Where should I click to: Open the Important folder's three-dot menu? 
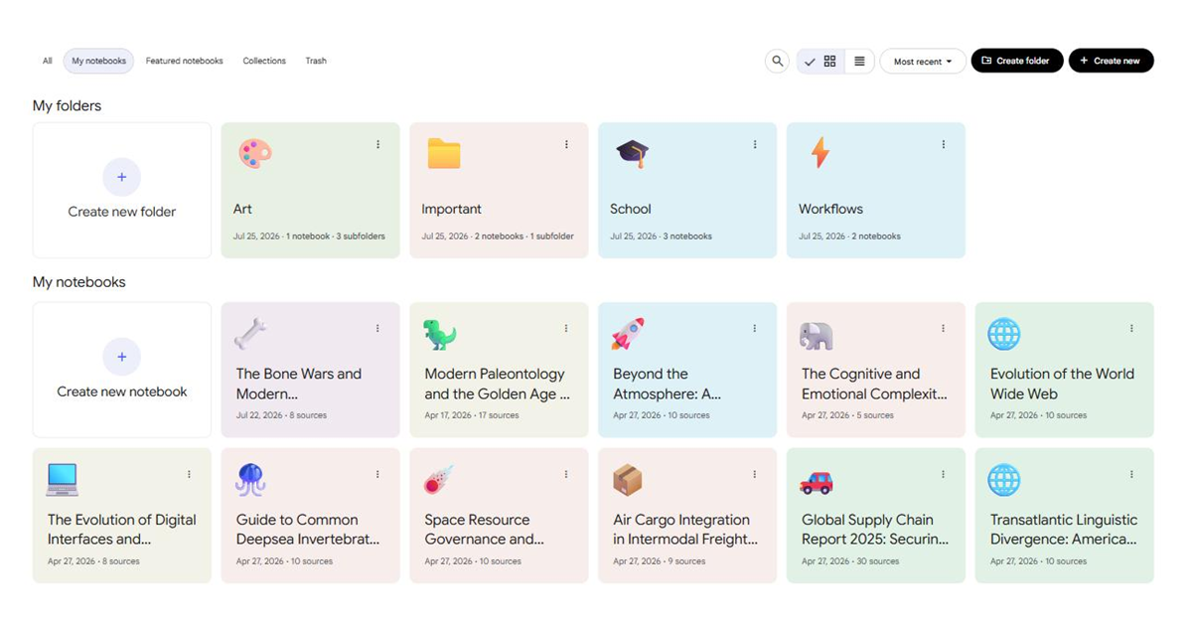pos(566,145)
